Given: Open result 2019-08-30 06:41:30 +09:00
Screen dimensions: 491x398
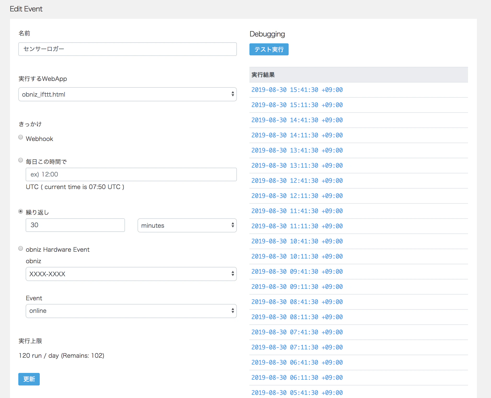Looking at the screenshot, I should pyautogui.click(x=297, y=362).
